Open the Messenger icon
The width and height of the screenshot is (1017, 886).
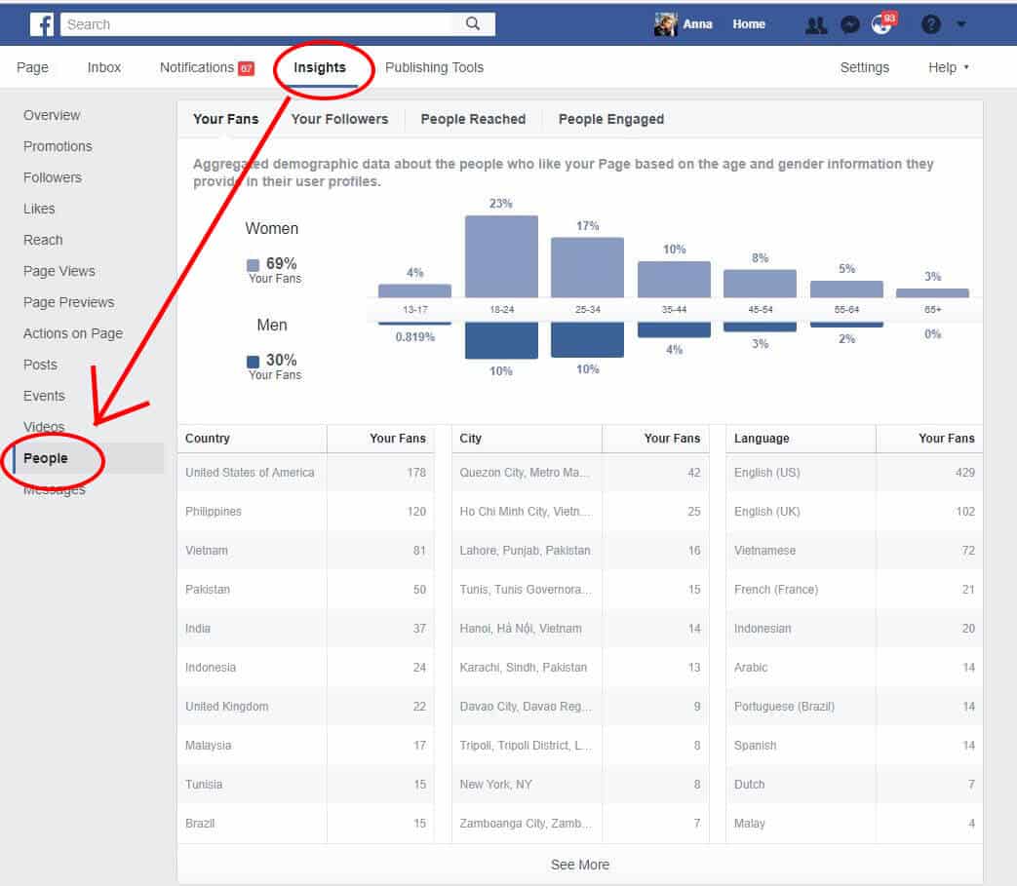pyautogui.click(x=849, y=24)
